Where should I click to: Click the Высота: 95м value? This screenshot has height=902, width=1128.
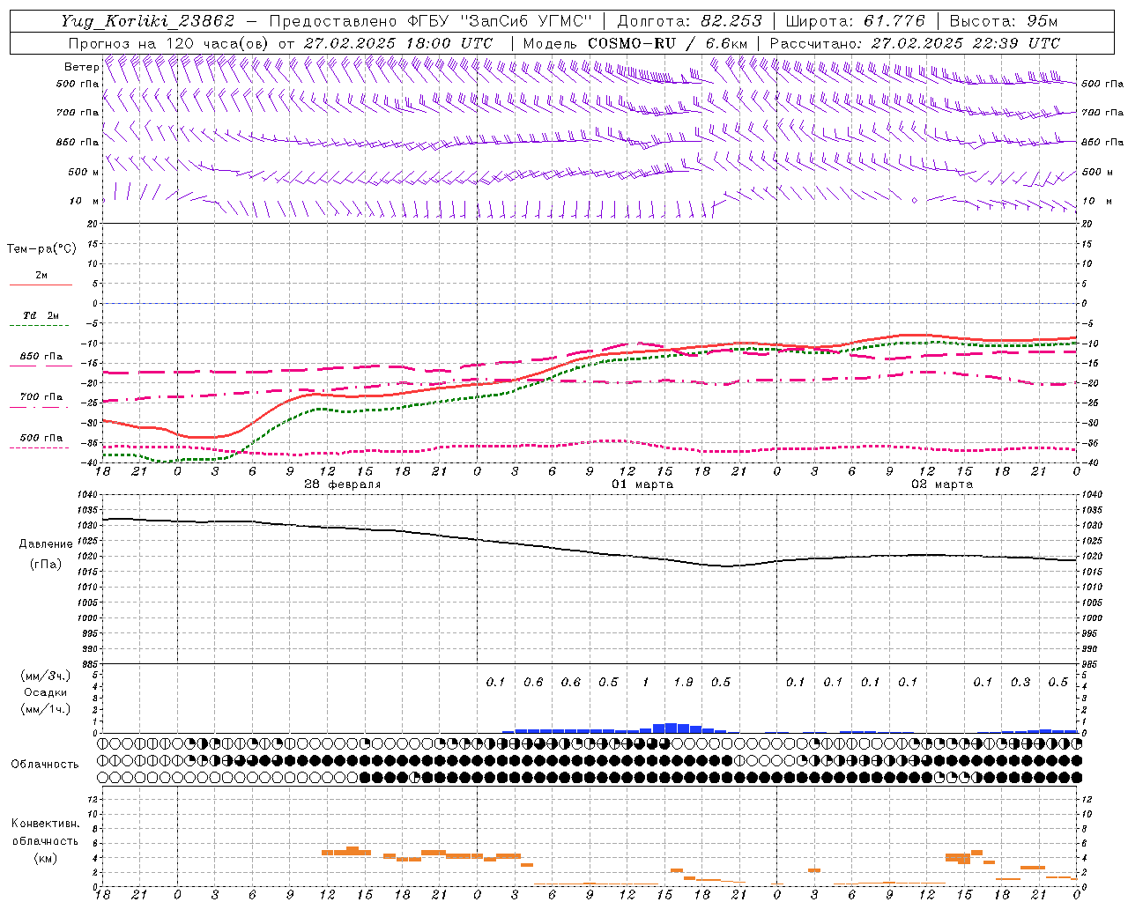(1004, 21)
